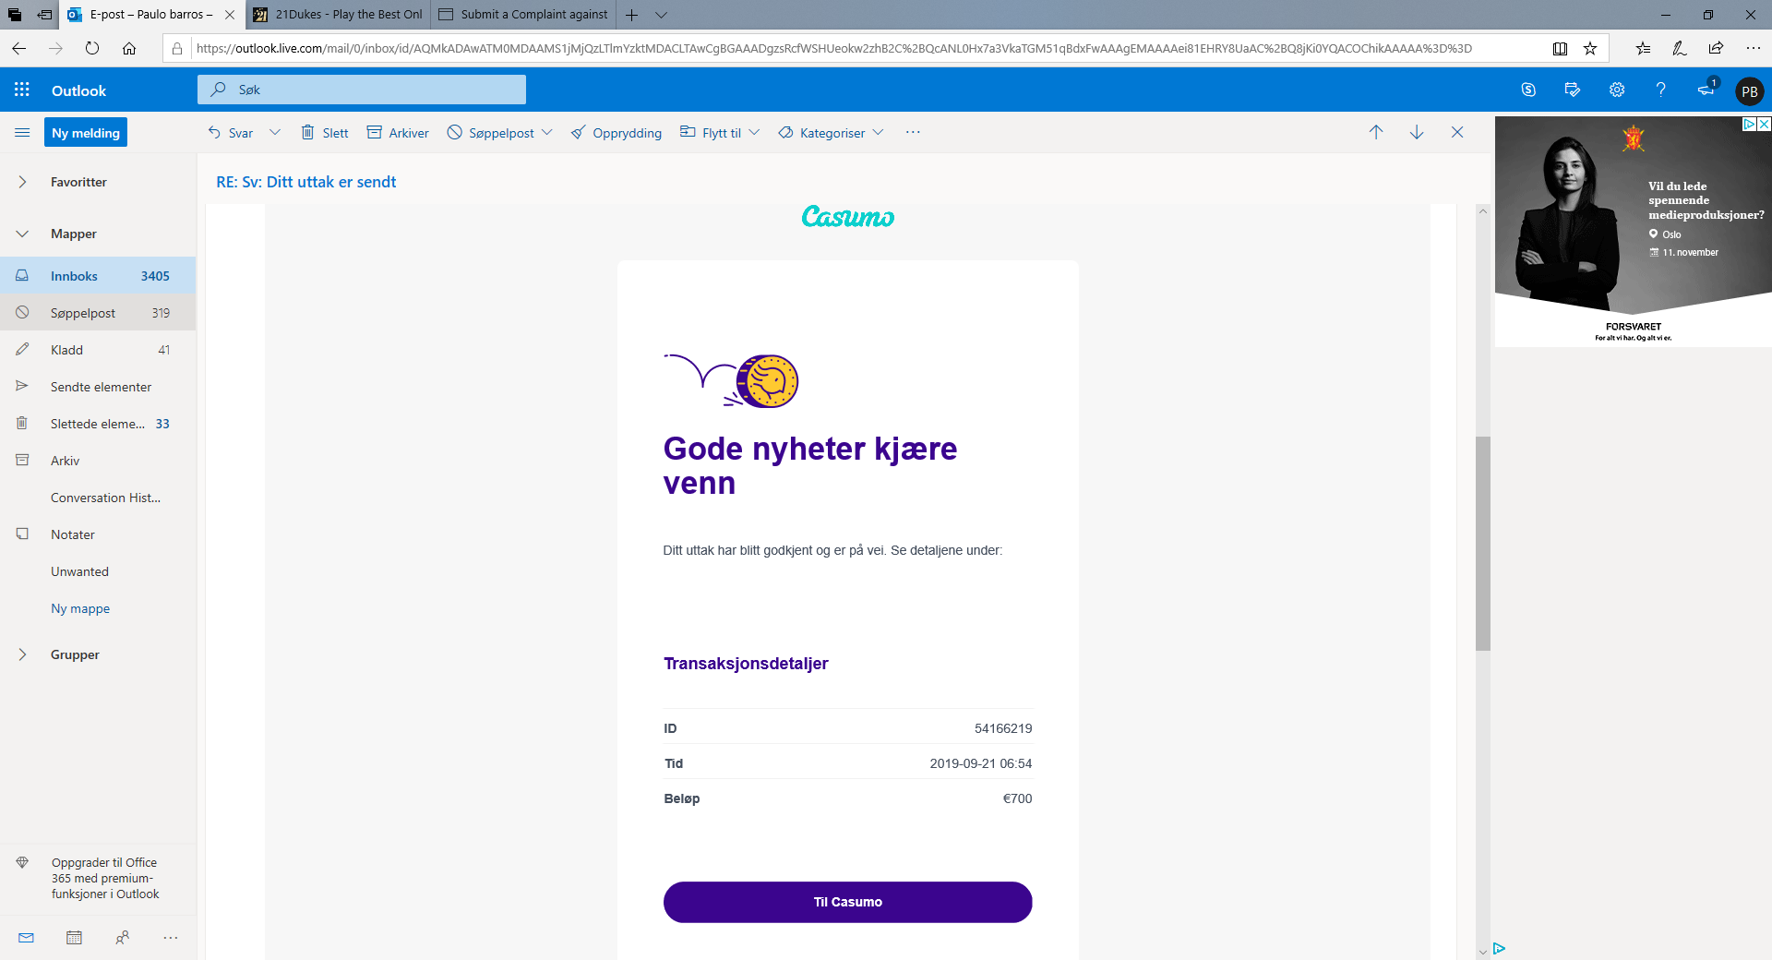The height and width of the screenshot is (960, 1772).
Task: Add this page to browser favorites star
Action: tap(1590, 48)
